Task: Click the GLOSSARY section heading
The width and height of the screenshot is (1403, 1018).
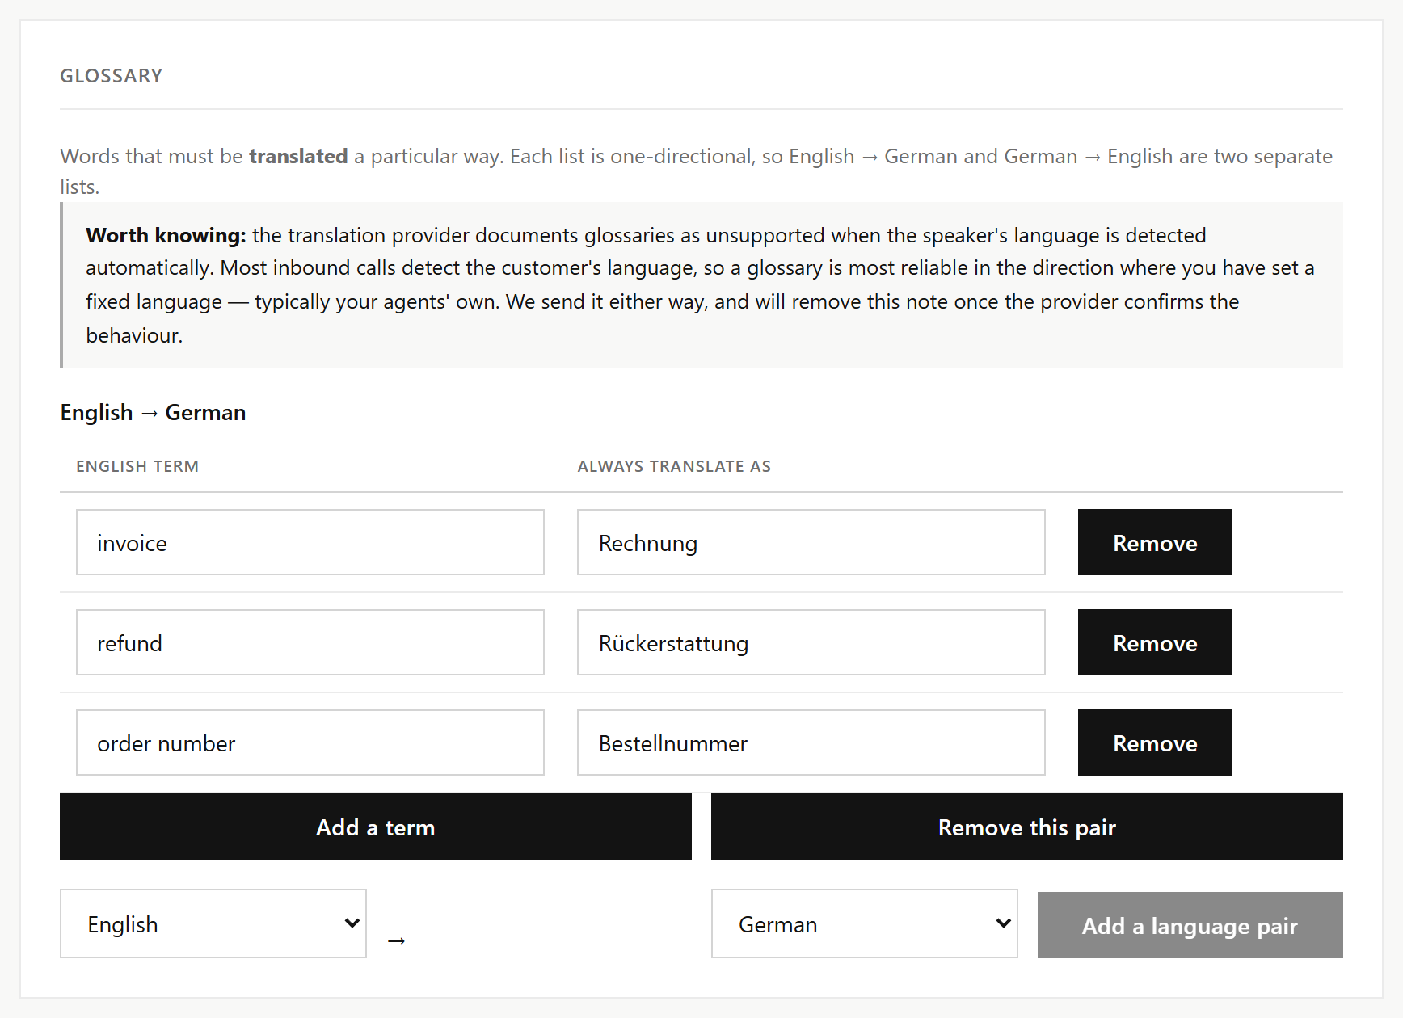Action: pyautogui.click(x=112, y=76)
